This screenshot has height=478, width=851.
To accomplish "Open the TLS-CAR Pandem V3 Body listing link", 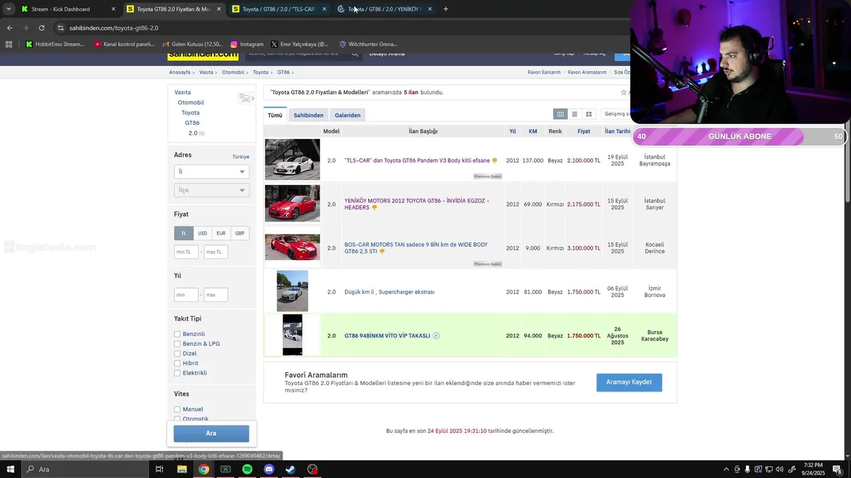I will pyautogui.click(x=417, y=161).
